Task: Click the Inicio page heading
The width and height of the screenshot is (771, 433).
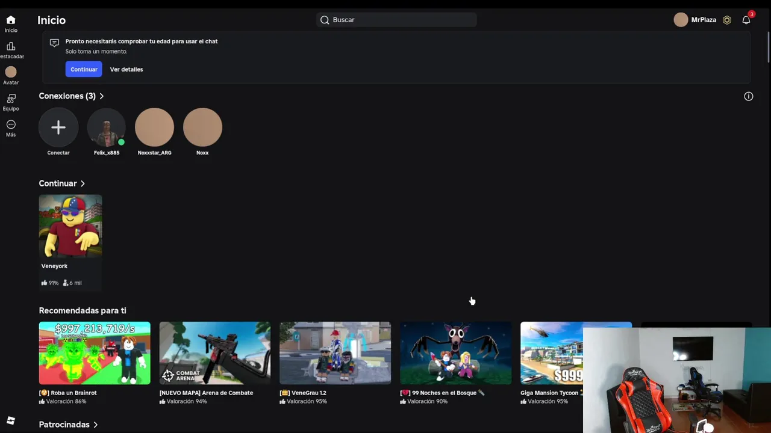Action: coord(52,20)
